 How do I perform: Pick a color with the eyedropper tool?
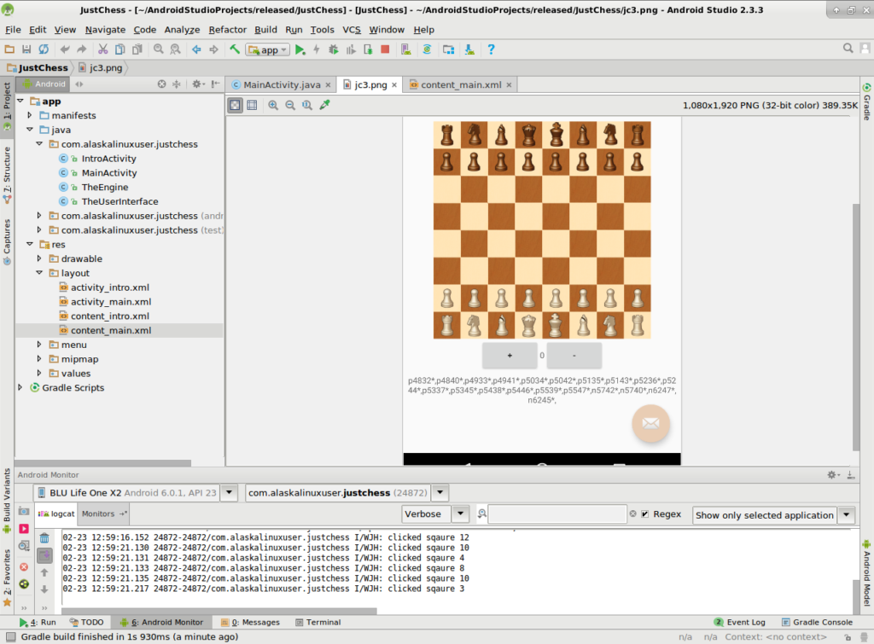click(324, 105)
